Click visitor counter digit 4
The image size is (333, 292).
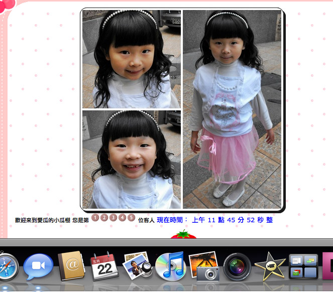pyautogui.click(x=123, y=218)
